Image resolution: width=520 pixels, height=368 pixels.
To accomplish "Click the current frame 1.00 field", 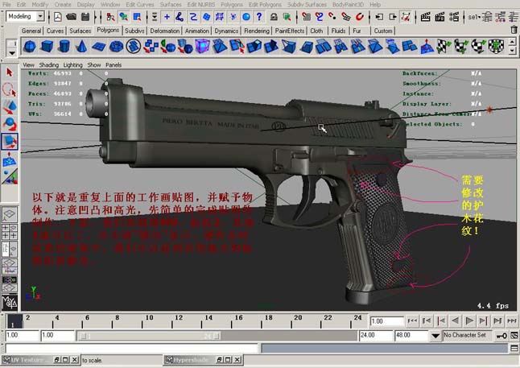I will click(386, 320).
